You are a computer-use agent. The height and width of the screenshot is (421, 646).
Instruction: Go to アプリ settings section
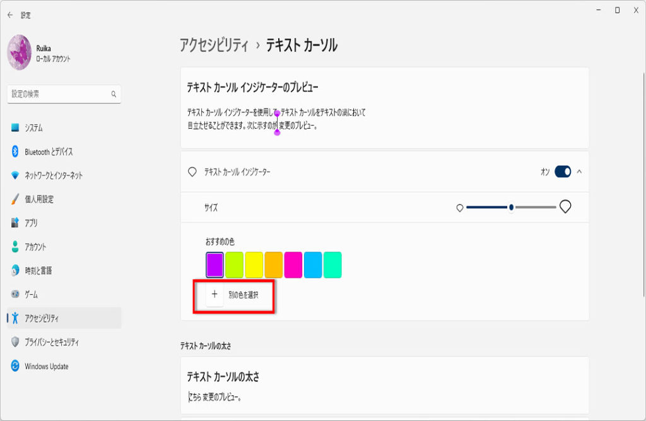coord(31,223)
